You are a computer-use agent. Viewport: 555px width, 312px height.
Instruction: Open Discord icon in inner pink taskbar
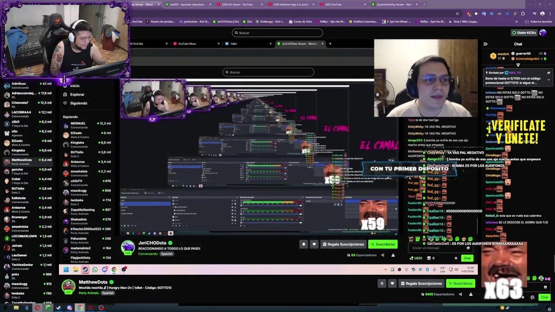[x=104, y=270]
